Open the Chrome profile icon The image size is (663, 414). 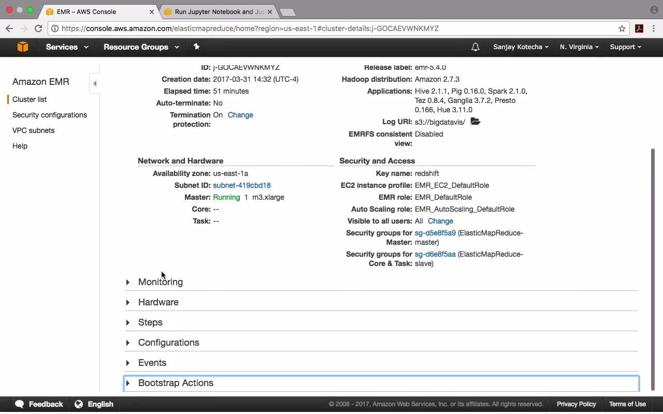(x=654, y=10)
